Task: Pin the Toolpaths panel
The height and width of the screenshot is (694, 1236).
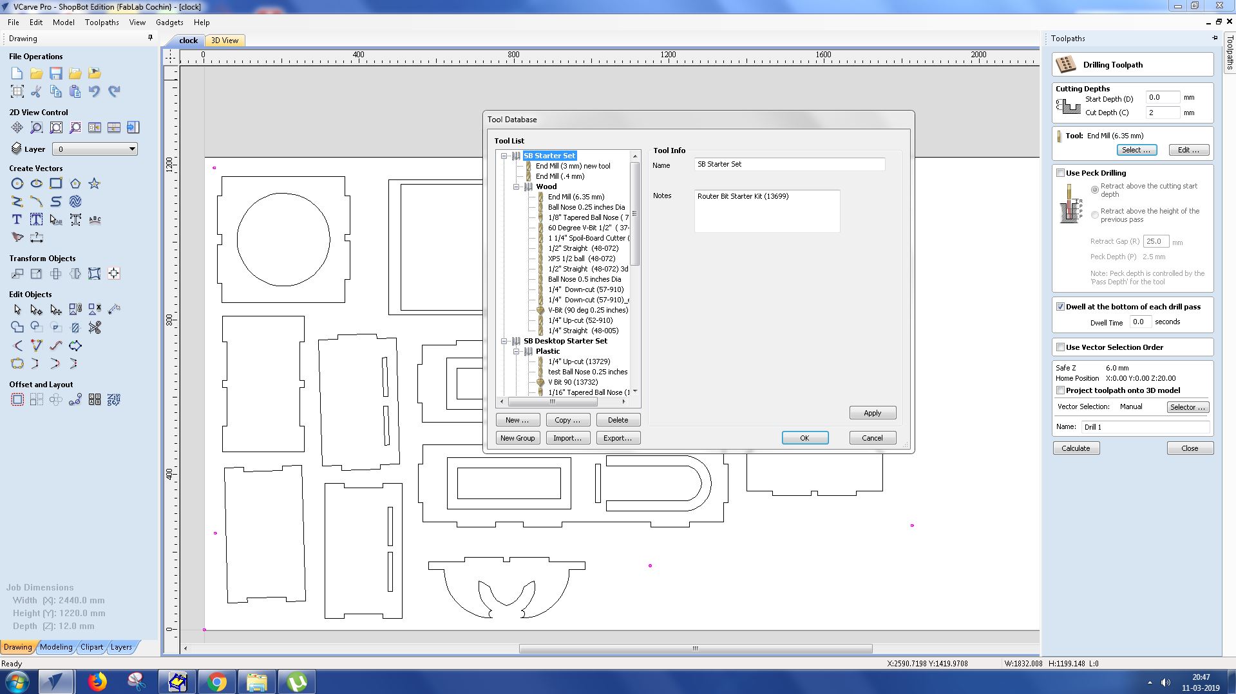Action: (1215, 38)
